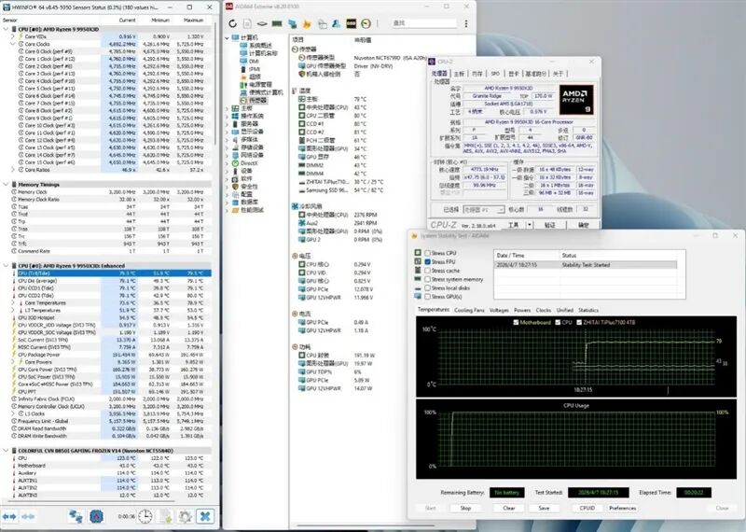The height and width of the screenshot is (532, 746).
Task: Click the AIDA64 refresh toolbar icon
Action: coord(232,23)
